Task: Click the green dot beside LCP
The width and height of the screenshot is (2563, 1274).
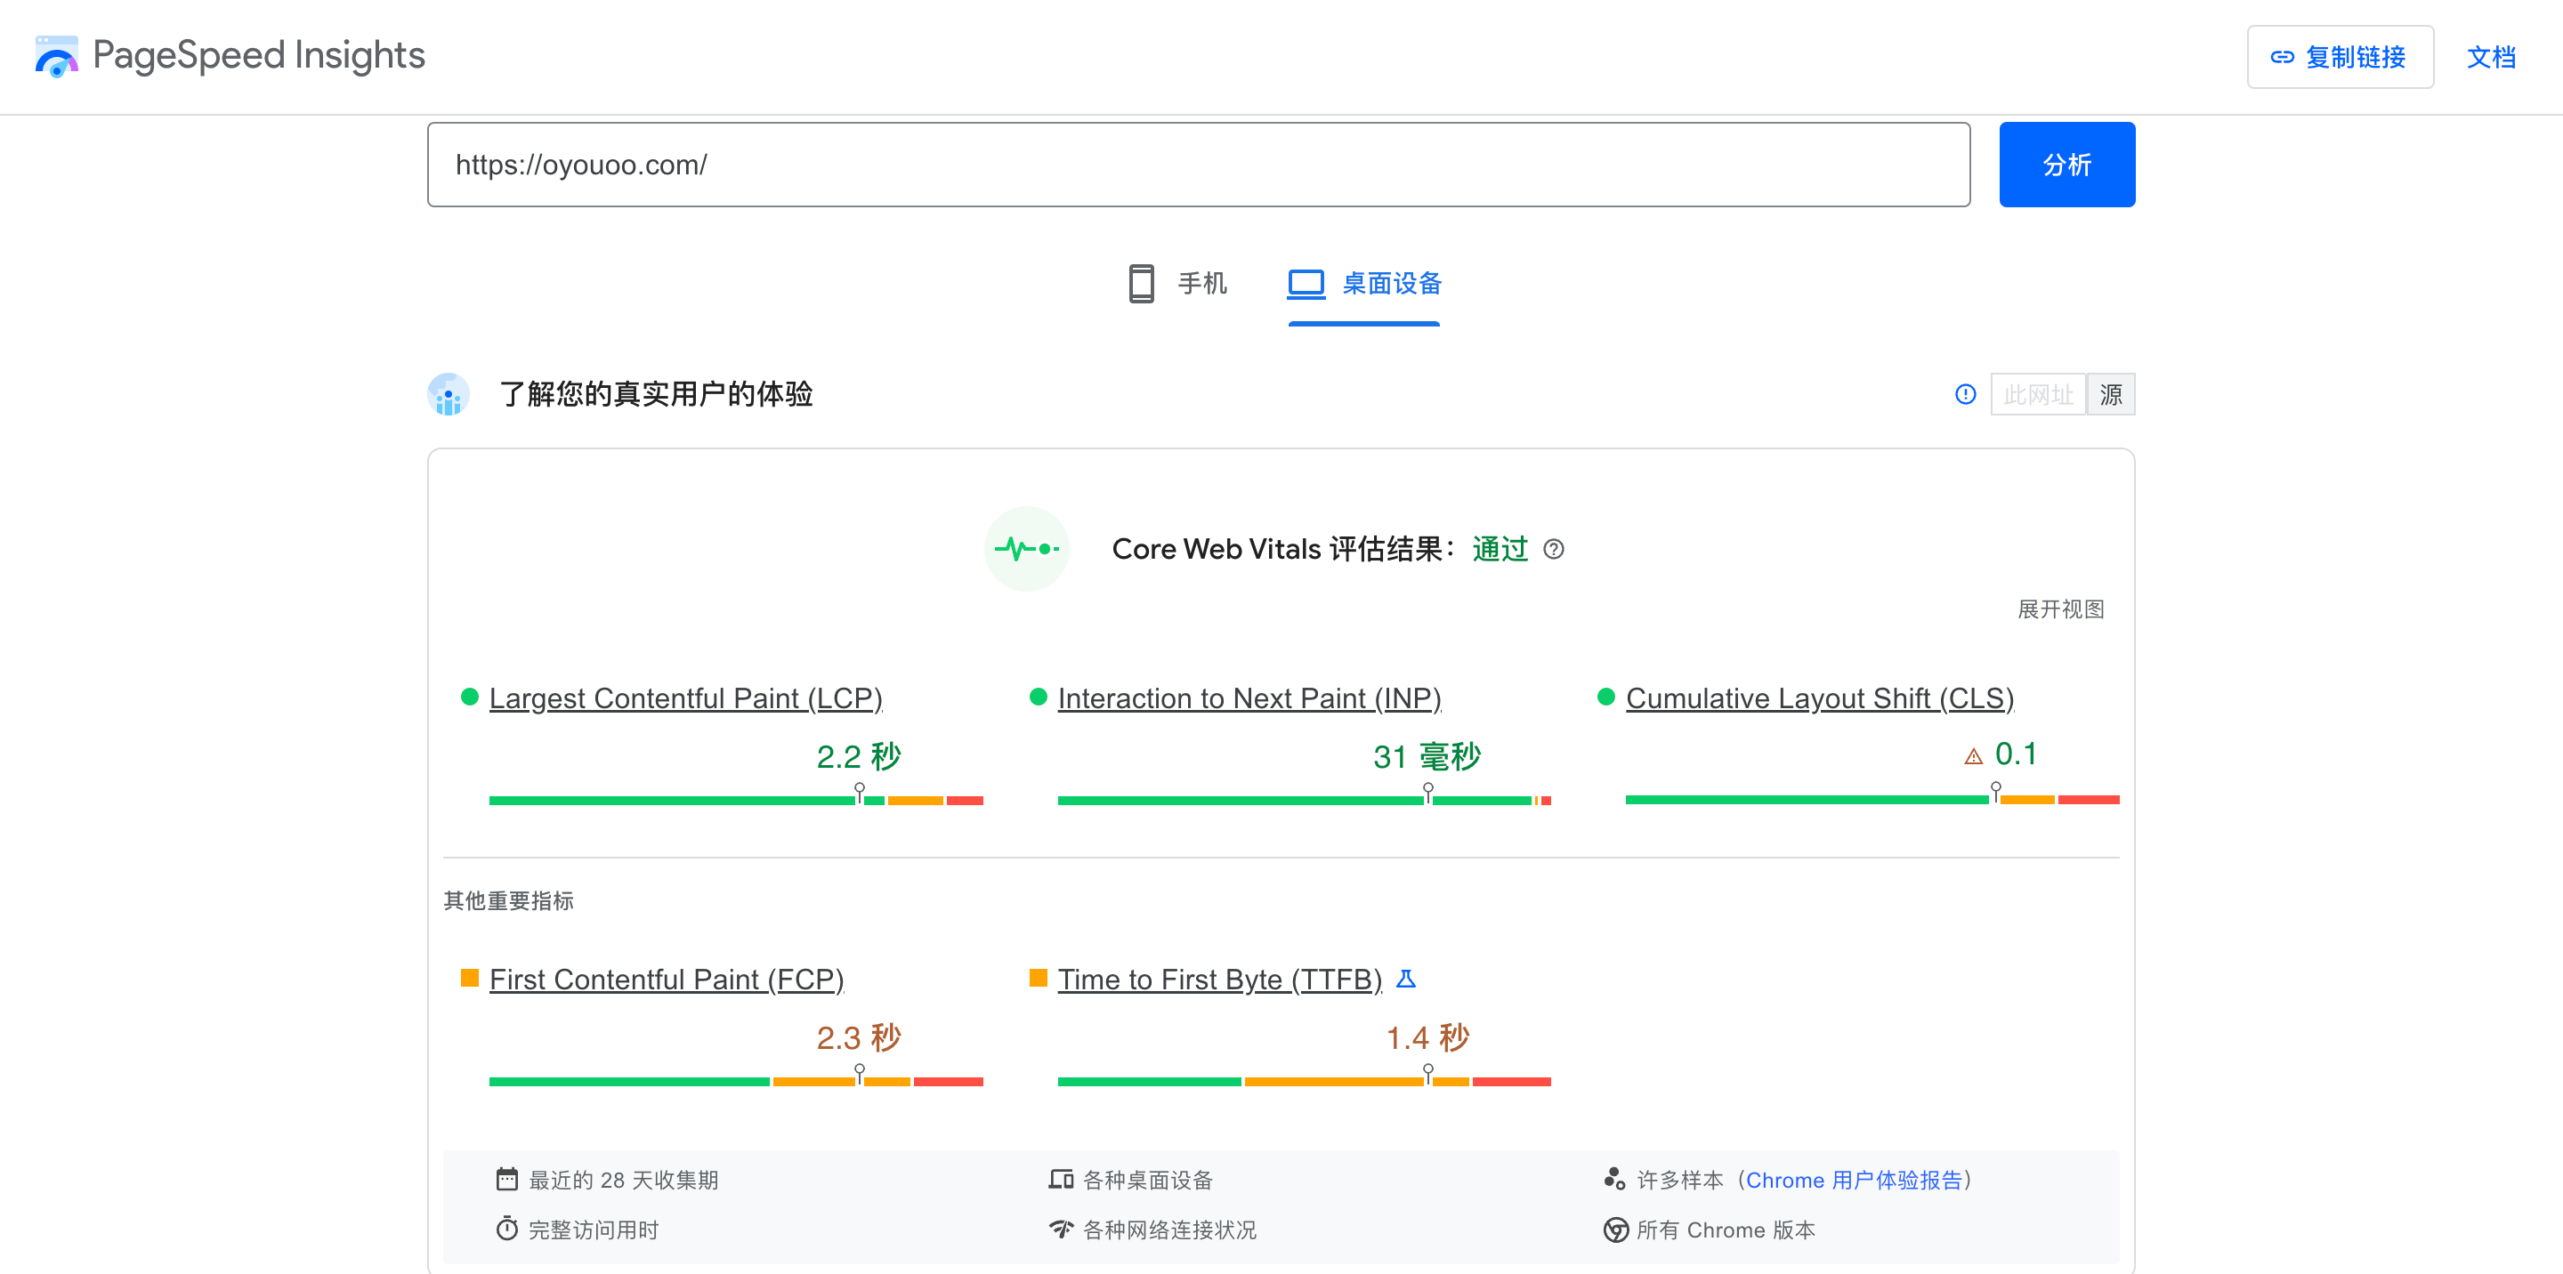Action: tap(470, 697)
